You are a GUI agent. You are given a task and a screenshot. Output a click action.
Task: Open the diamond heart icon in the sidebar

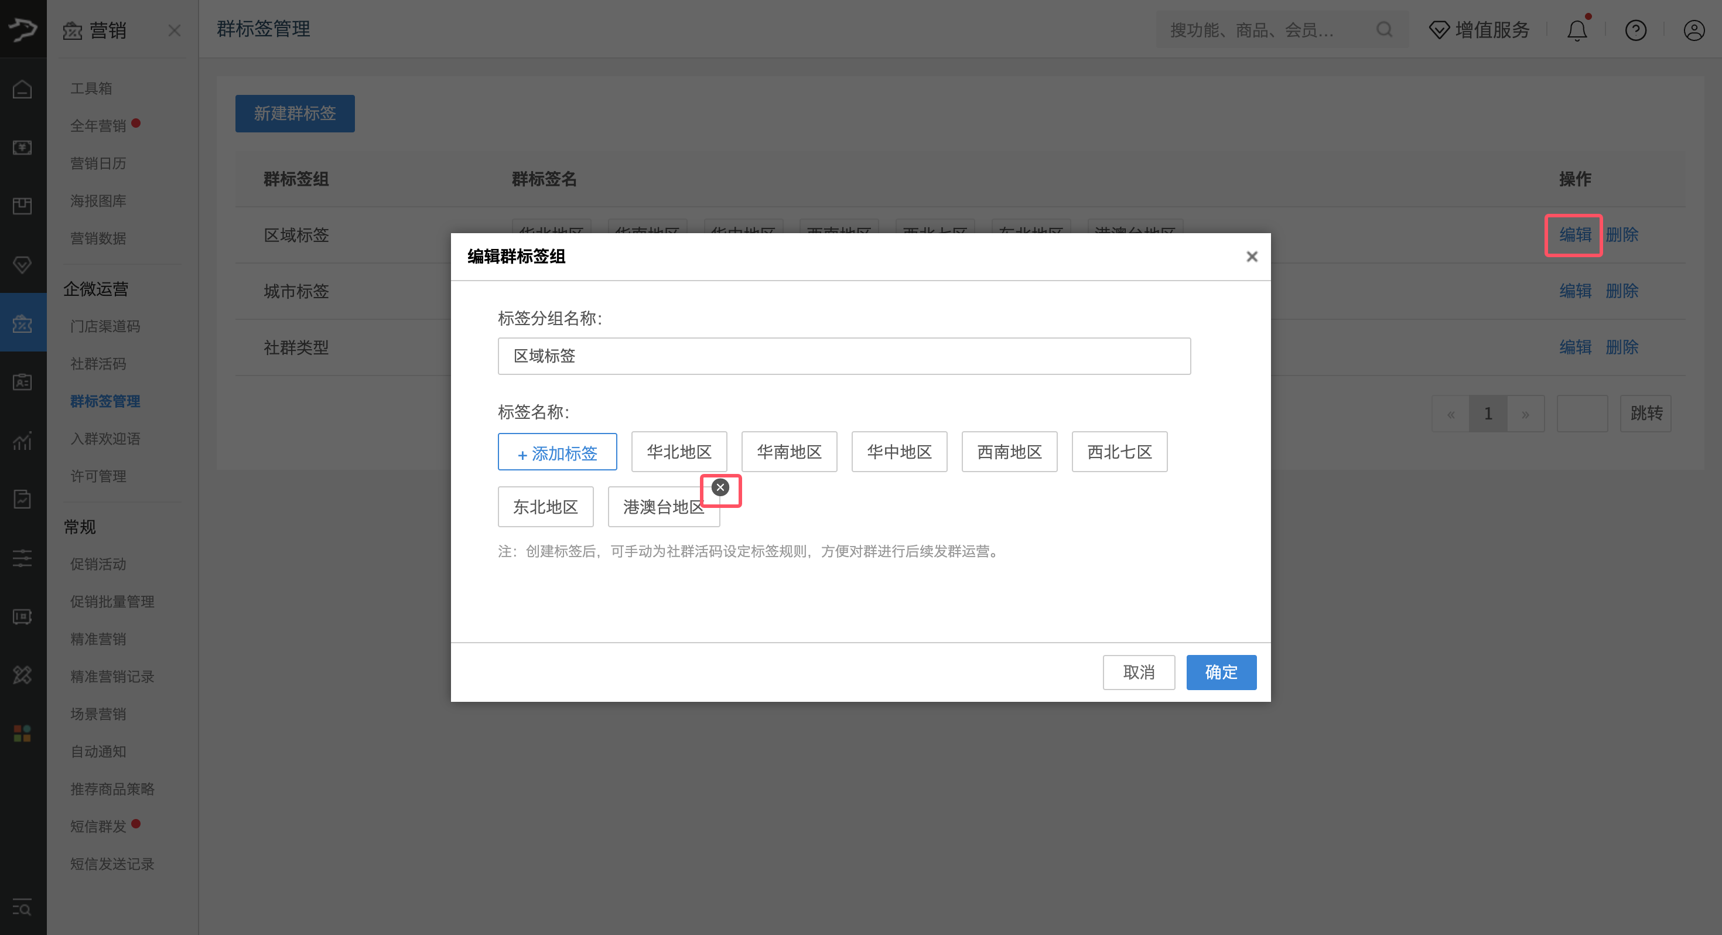coord(23,265)
